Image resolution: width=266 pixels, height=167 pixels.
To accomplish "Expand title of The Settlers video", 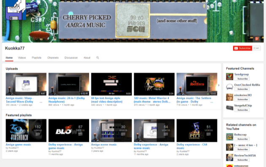I will (212, 102).
